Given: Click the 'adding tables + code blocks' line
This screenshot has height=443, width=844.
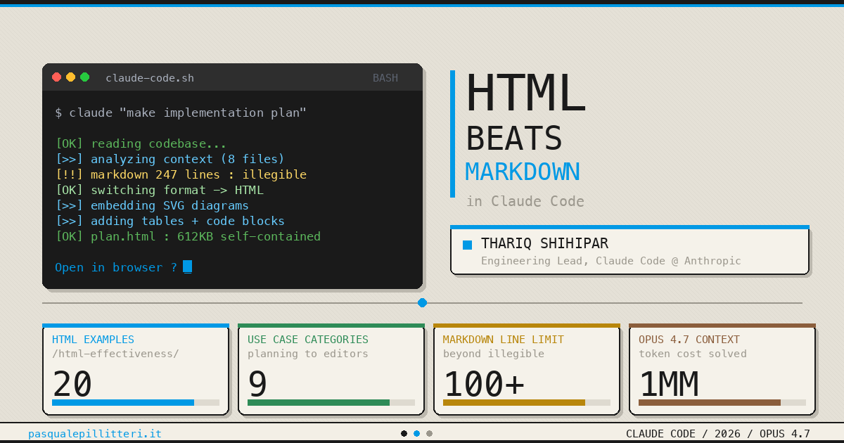Looking at the screenshot, I should [188, 221].
